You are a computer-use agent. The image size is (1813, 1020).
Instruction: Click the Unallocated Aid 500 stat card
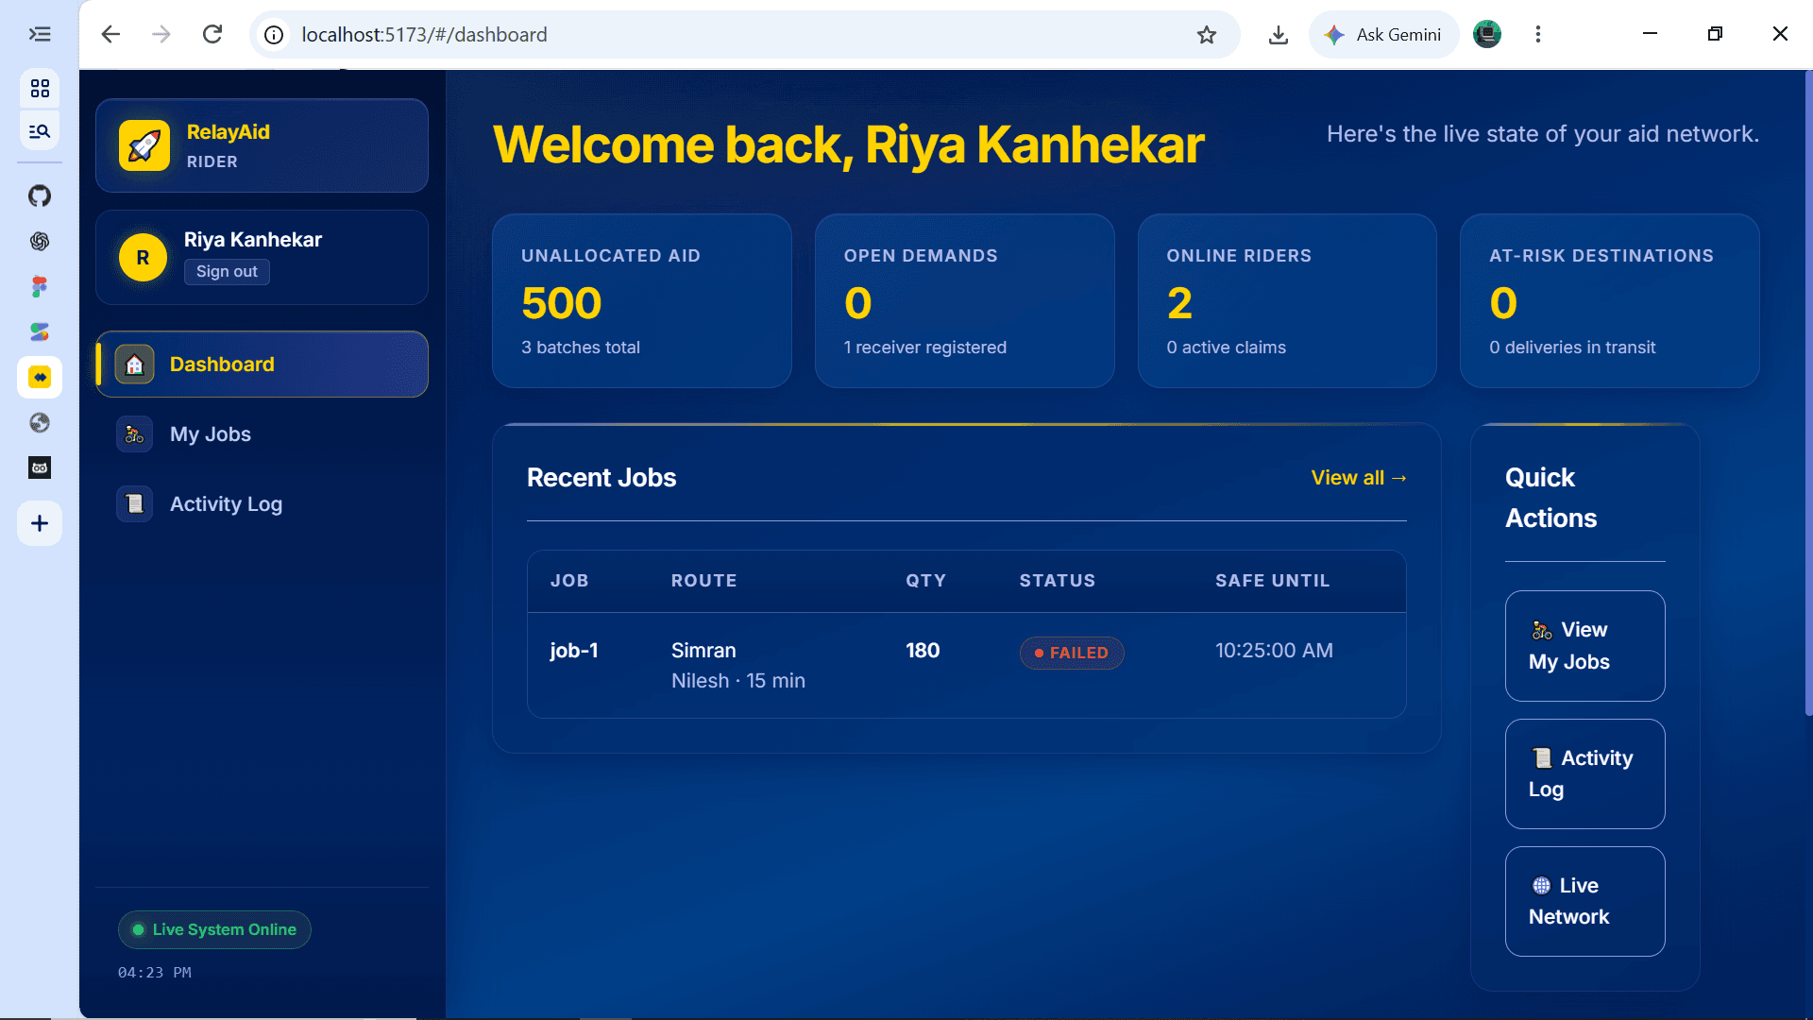coord(642,301)
